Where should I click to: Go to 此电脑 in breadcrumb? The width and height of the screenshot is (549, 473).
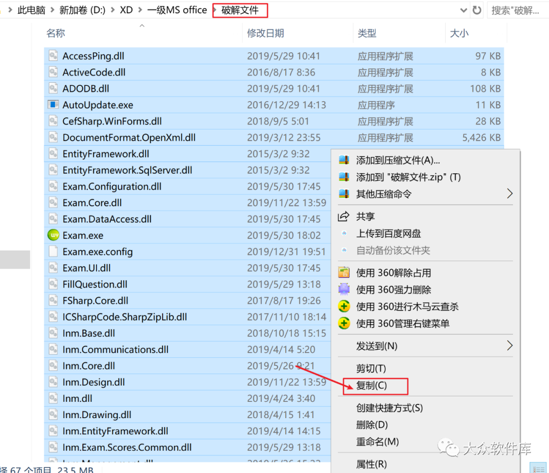[32, 10]
